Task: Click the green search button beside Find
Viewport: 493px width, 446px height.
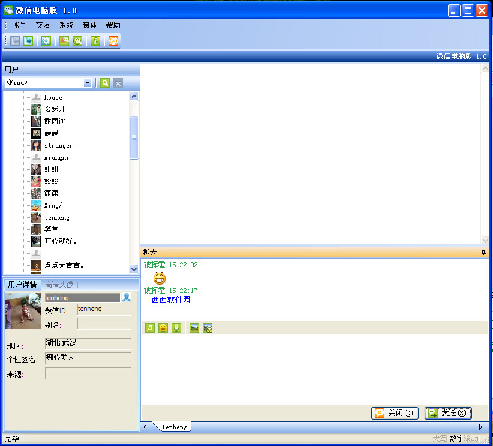Action: pyautogui.click(x=105, y=83)
